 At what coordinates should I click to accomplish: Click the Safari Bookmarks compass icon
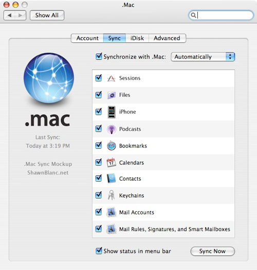coord(111,146)
